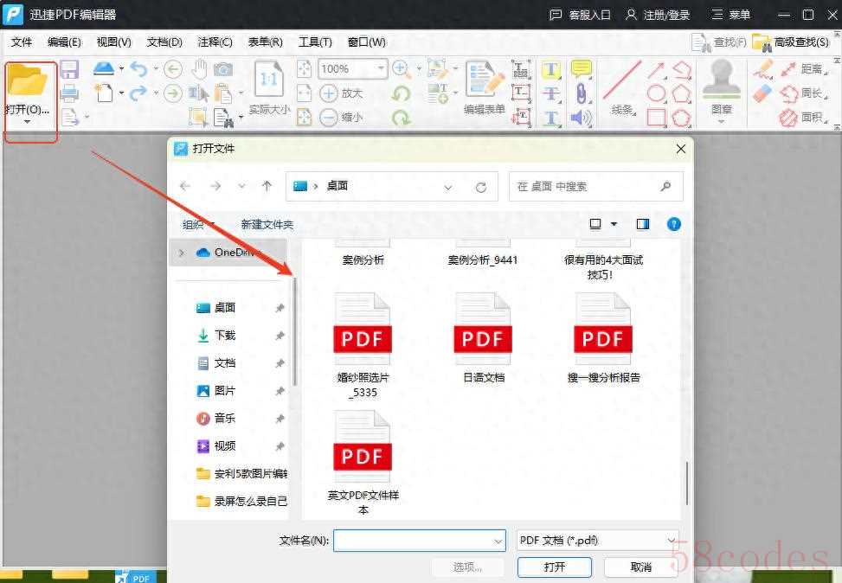The height and width of the screenshot is (583, 842).
Task: Click the Open (打开) folder icon
Action: pos(28,82)
